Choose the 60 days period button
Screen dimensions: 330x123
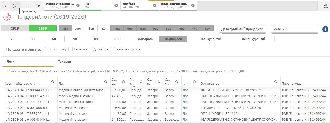[x=54, y=39]
